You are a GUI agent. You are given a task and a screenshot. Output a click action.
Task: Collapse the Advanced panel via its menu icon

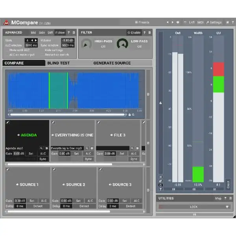click(74, 33)
